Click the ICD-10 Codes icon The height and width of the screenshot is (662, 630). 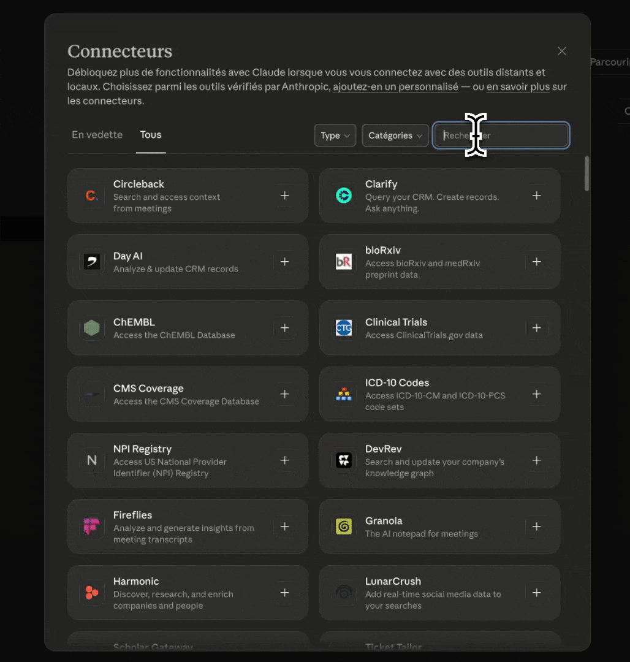tap(344, 394)
